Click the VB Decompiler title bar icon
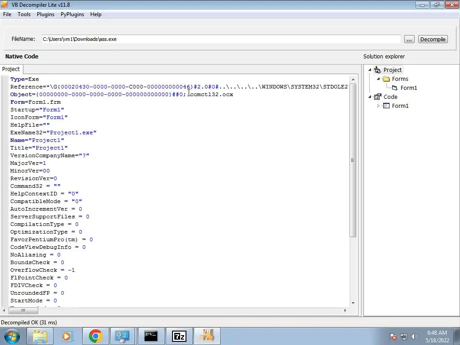 (x=4, y=4)
